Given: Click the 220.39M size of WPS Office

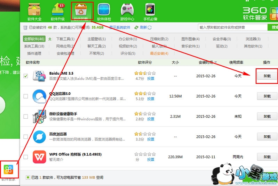Looking at the screenshot, I should click(x=175, y=157).
